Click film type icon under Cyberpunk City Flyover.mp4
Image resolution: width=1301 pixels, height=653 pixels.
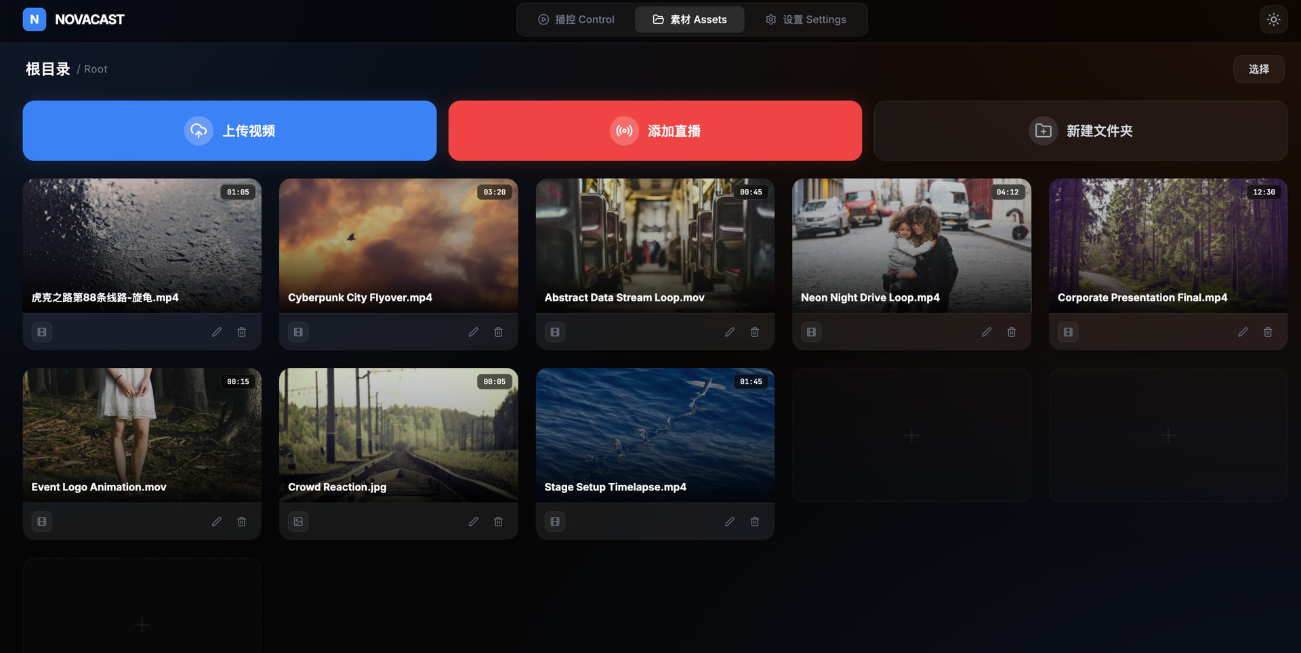click(298, 332)
